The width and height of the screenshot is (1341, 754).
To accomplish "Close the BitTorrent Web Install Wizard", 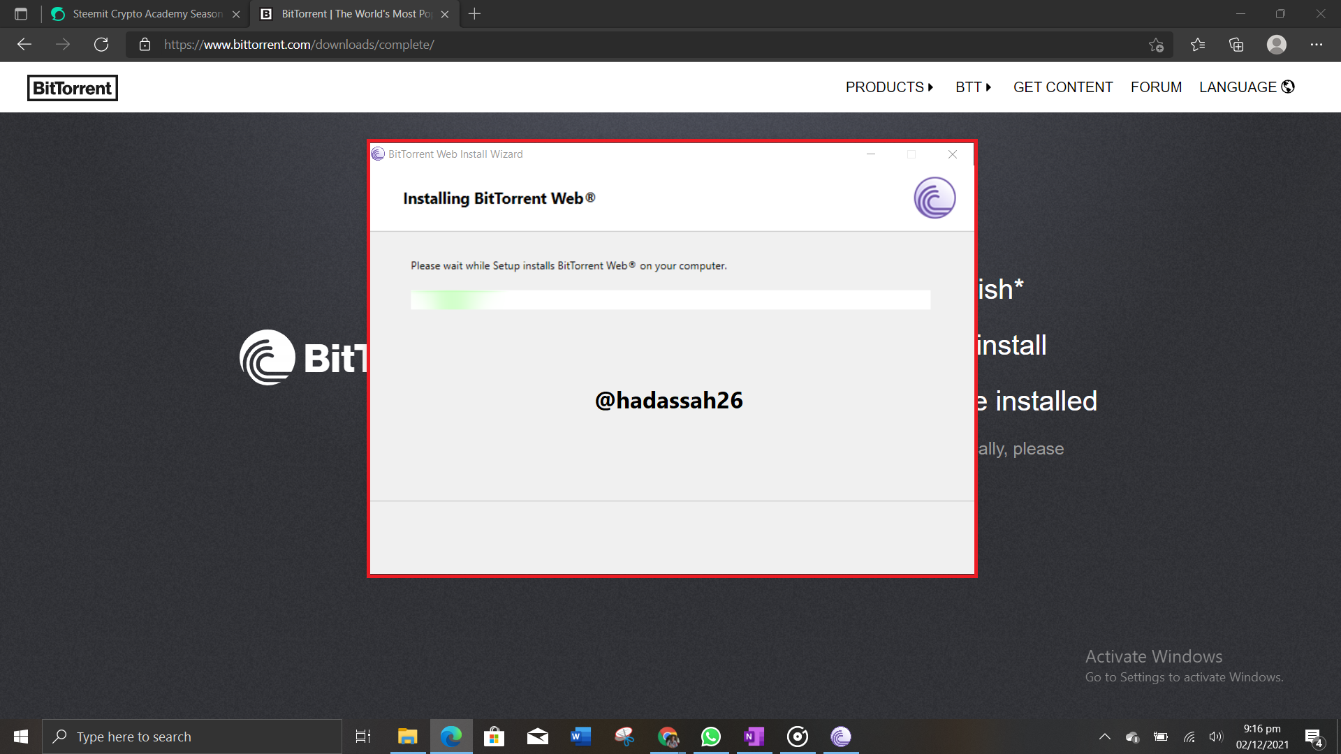I will pos(953,154).
